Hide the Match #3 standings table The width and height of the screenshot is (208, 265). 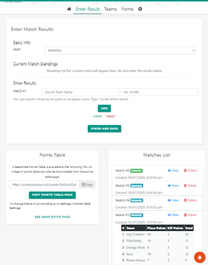click(x=173, y=215)
